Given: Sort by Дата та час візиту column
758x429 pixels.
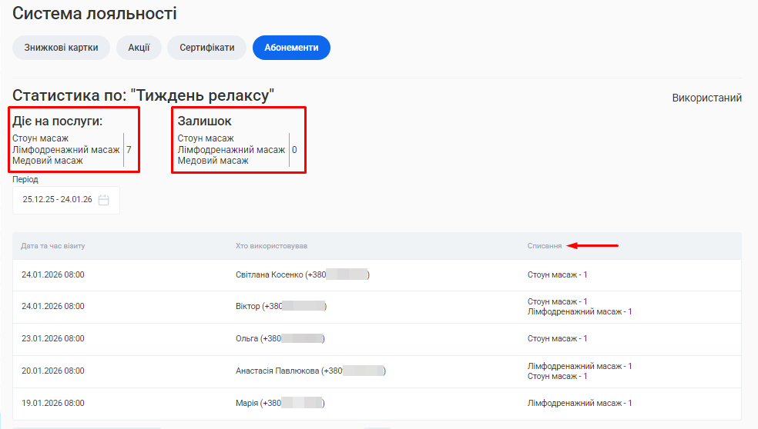Looking at the screenshot, I should [53, 246].
